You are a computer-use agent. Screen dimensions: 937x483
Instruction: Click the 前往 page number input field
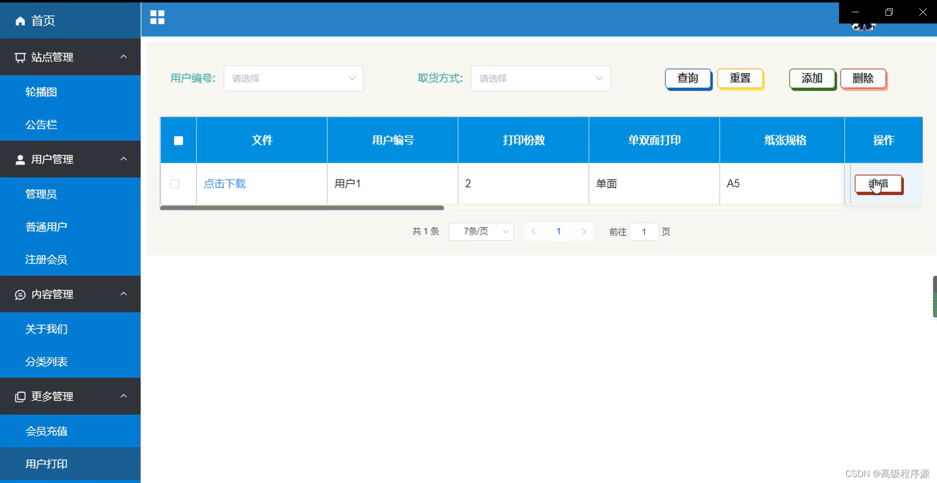644,231
